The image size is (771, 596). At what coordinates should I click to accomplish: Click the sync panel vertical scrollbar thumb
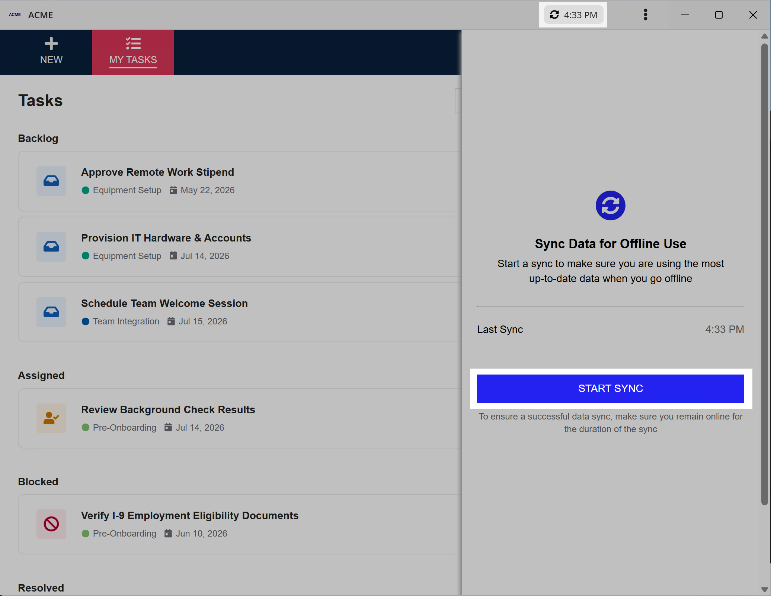[765, 274]
